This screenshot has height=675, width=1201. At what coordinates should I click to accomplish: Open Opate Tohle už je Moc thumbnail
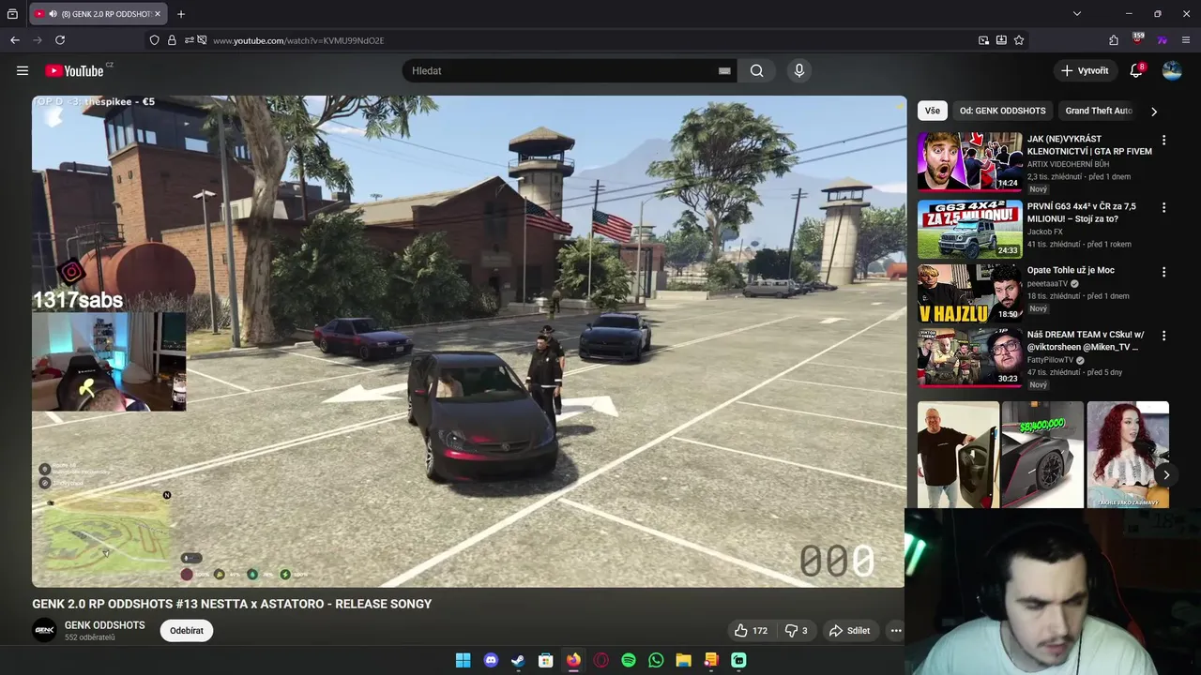point(970,292)
